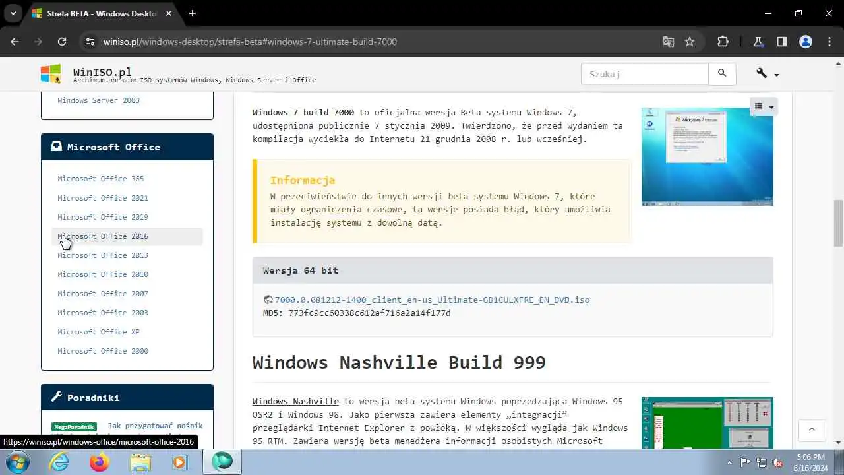Enlarge the Windows 7 Ultimate screenshot thumbnail
Viewport: 844px width, 475px height.
[707, 156]
